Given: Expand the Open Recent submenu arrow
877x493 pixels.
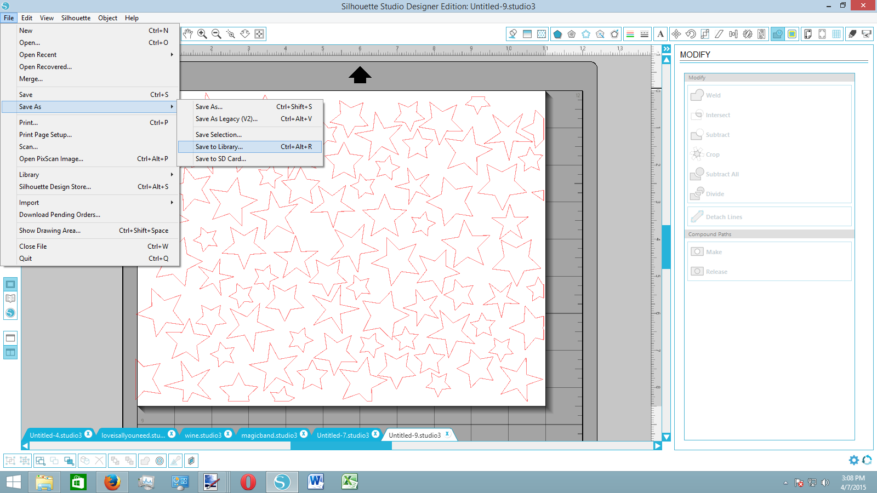Looking at the screenshot, I should pyautogui.click(x=172, y=55).
